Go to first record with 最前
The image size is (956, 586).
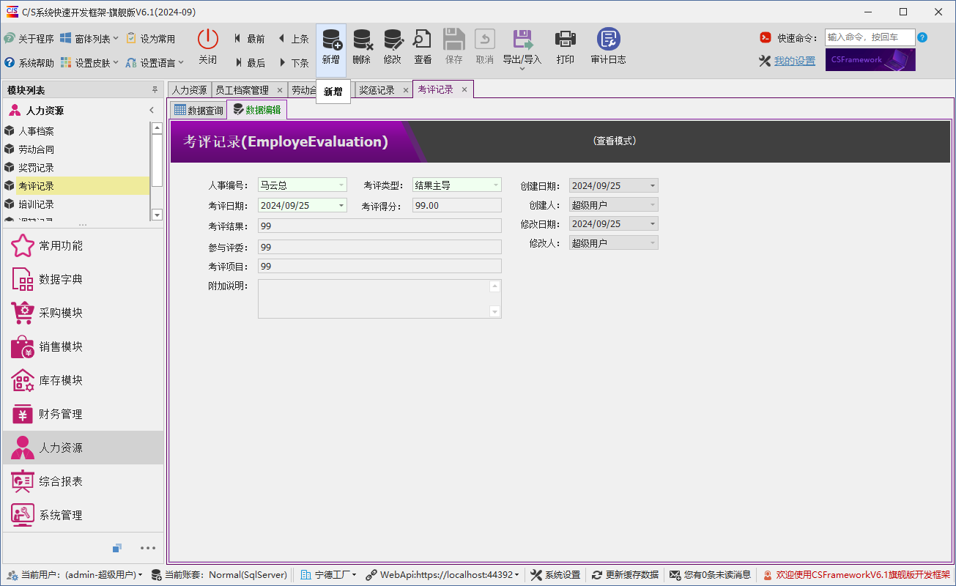pos(250,39)
